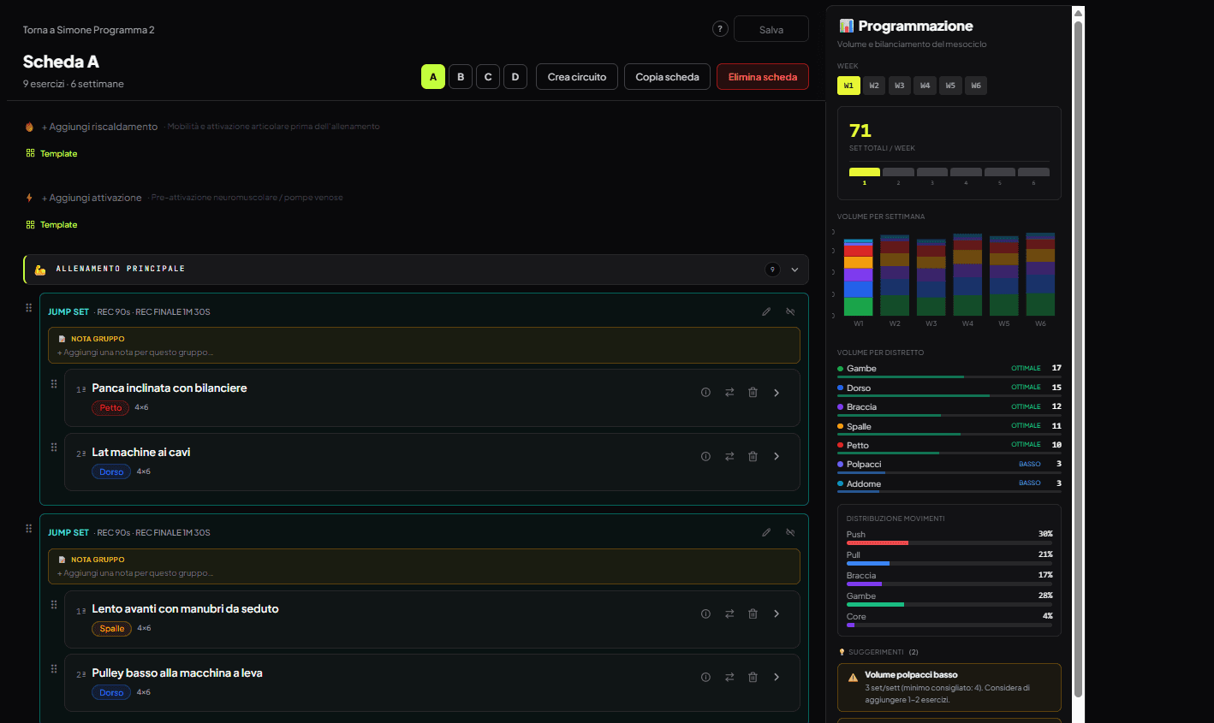Select week W5 in Programmazione

[950, 86]
